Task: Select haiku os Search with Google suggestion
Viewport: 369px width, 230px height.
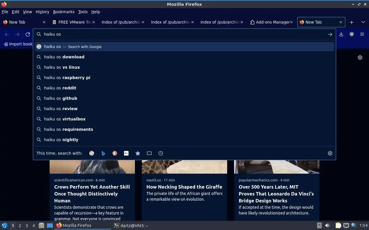Action: point(184,47)
